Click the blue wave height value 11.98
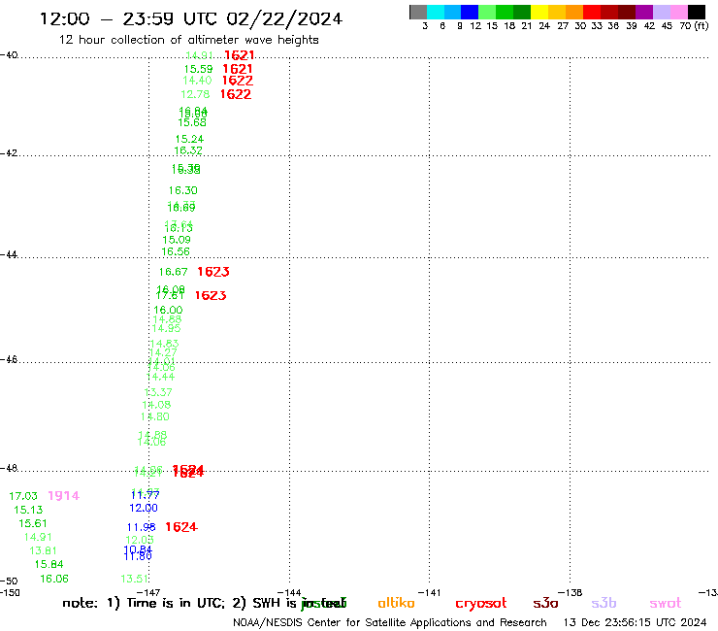718x631 pixels. click(142, 528)
